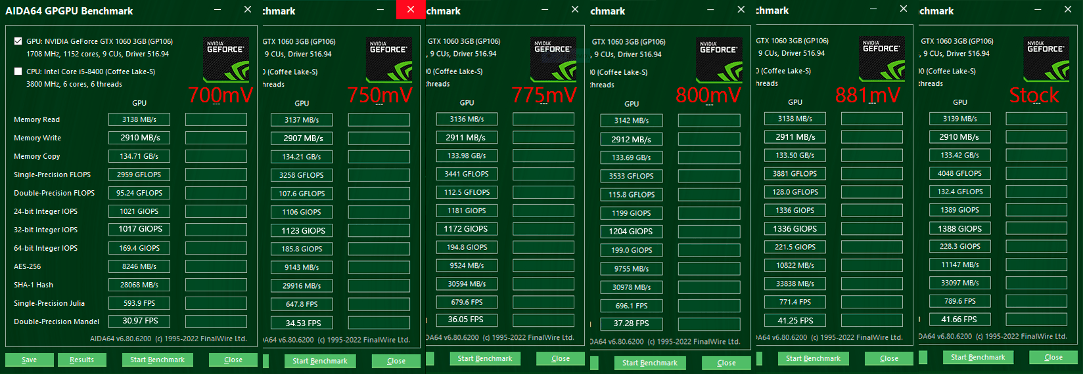Screen dimensions: 1083x374
Task: Click the NVIDIA GeForce logo in 700mV window
Action: [226, 59]
